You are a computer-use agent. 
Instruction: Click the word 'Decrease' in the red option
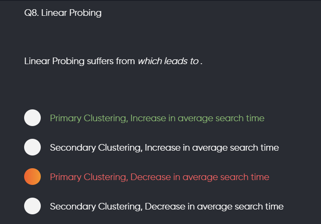(150, 177)
